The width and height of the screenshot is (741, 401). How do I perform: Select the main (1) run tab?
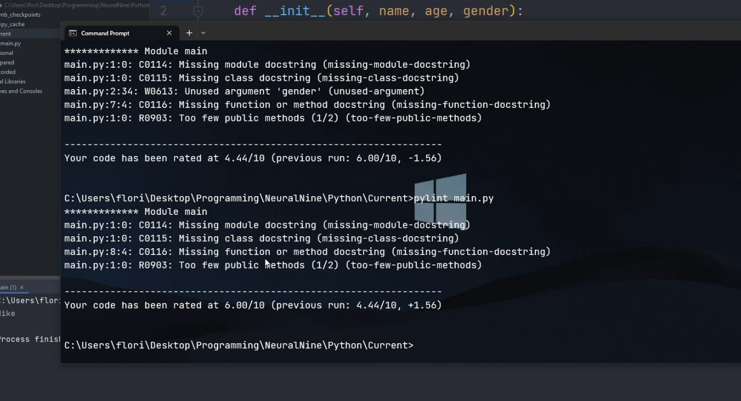pos(7,287)
